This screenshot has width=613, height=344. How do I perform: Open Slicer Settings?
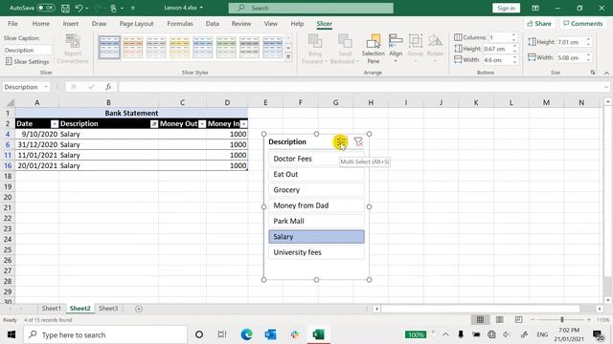click(x=28, y=61)
